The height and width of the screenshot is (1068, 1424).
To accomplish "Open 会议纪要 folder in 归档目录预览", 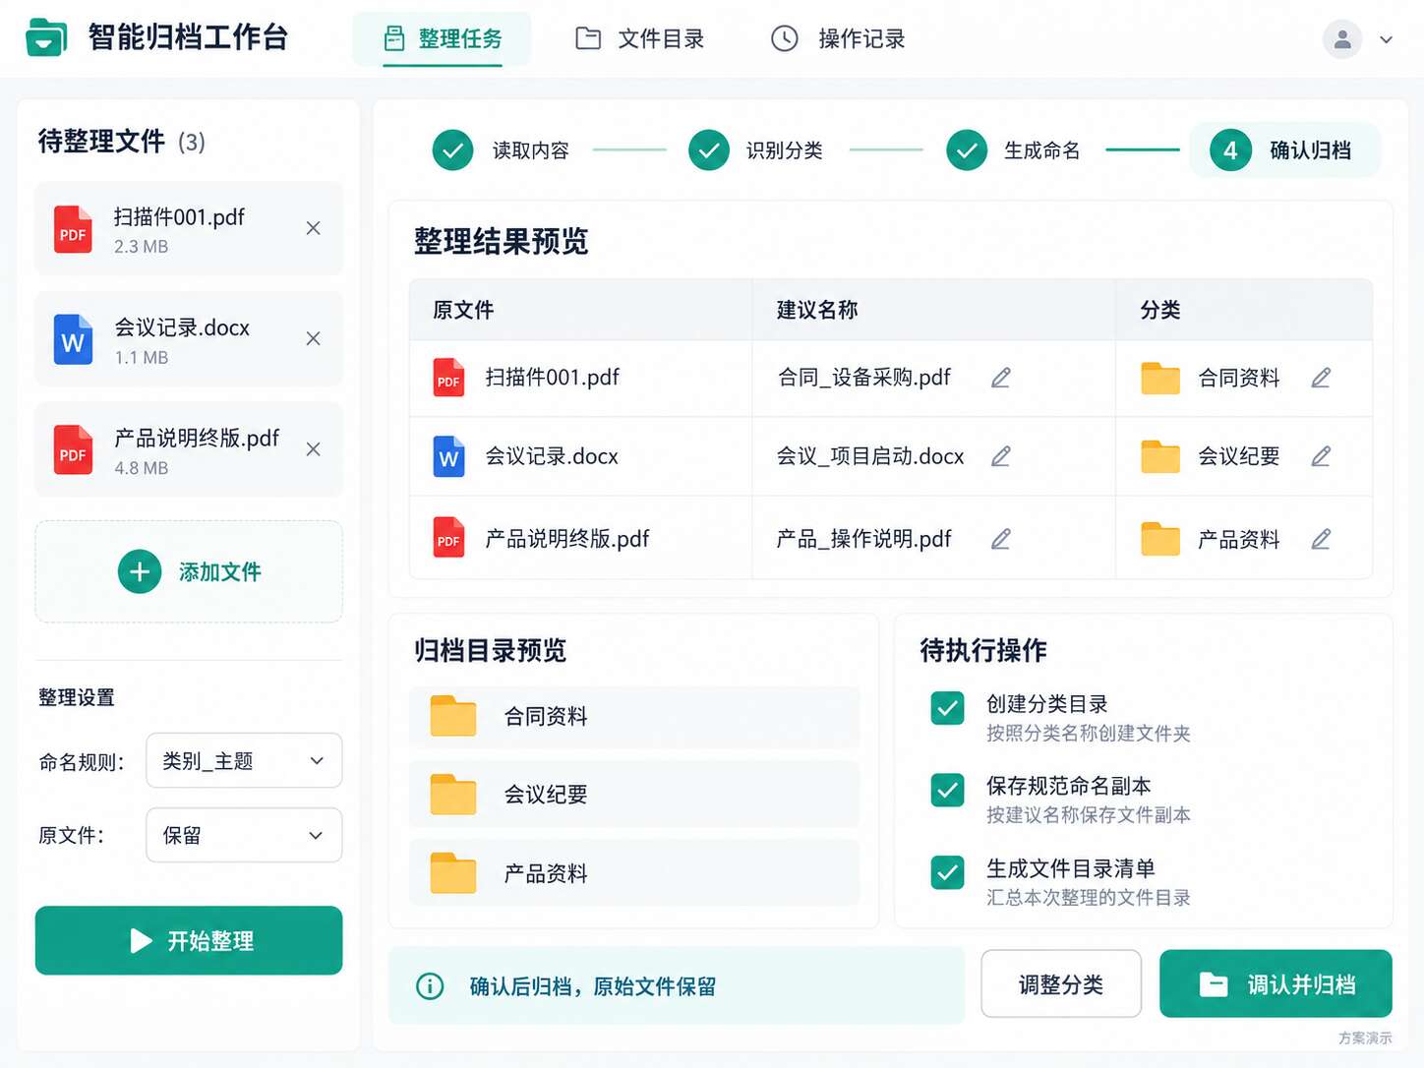I will (x=634, y=795).
